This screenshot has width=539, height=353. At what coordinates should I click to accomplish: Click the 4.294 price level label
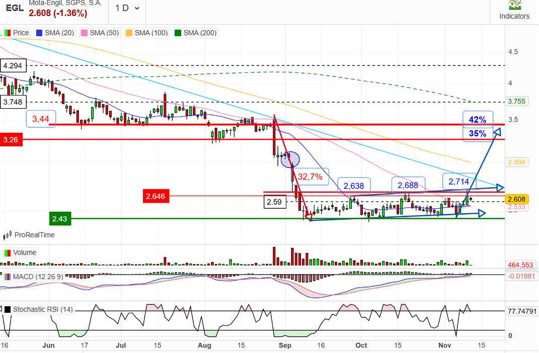[13, 65]
